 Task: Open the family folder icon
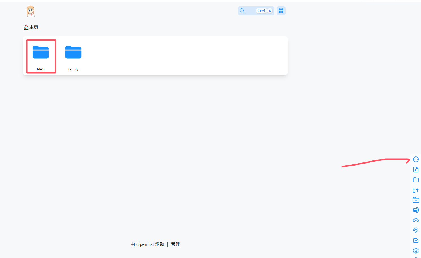pyautogui.click(x=73, y=52)
